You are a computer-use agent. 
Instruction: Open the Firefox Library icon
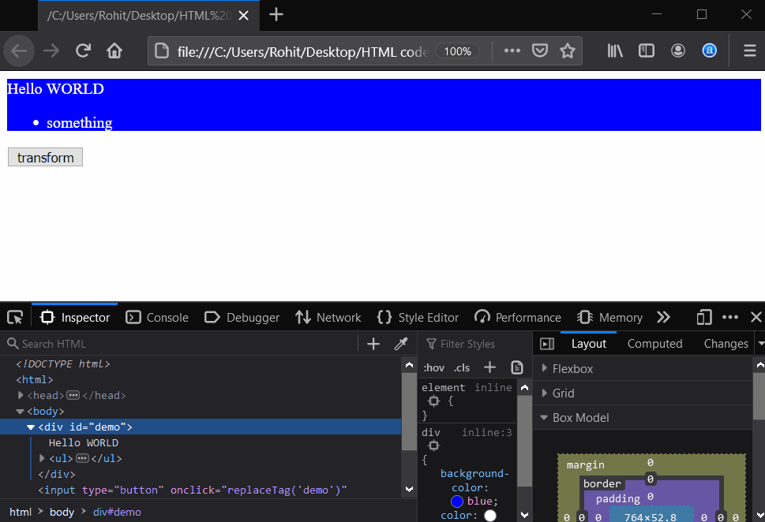(x=614, y=50)
